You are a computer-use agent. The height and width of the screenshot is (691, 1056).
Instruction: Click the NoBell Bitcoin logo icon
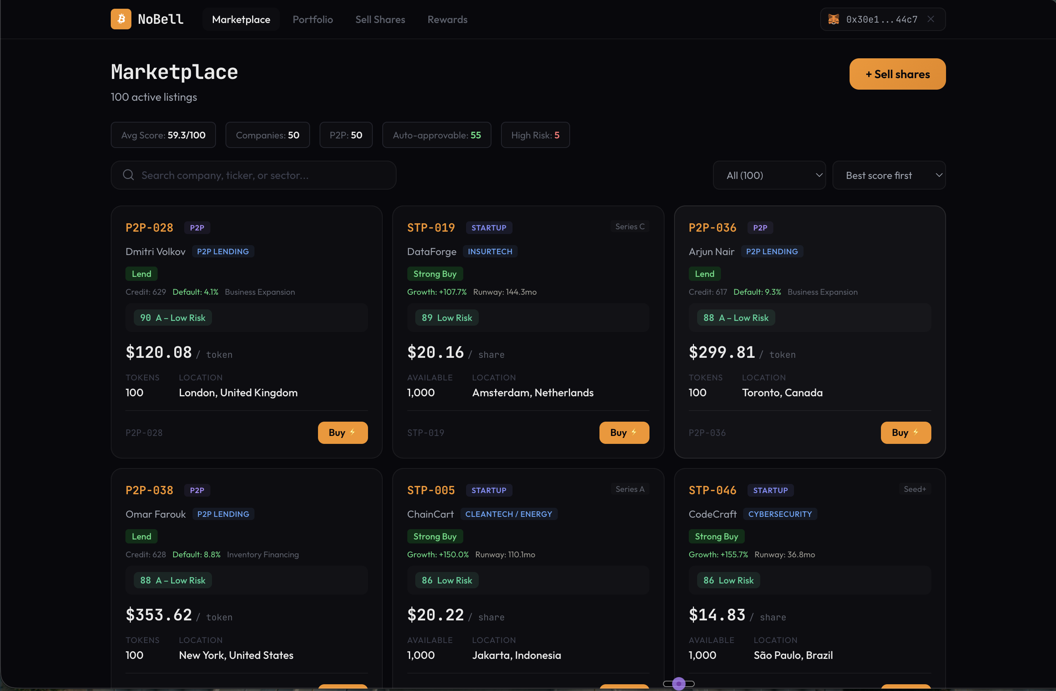[121, 19]
